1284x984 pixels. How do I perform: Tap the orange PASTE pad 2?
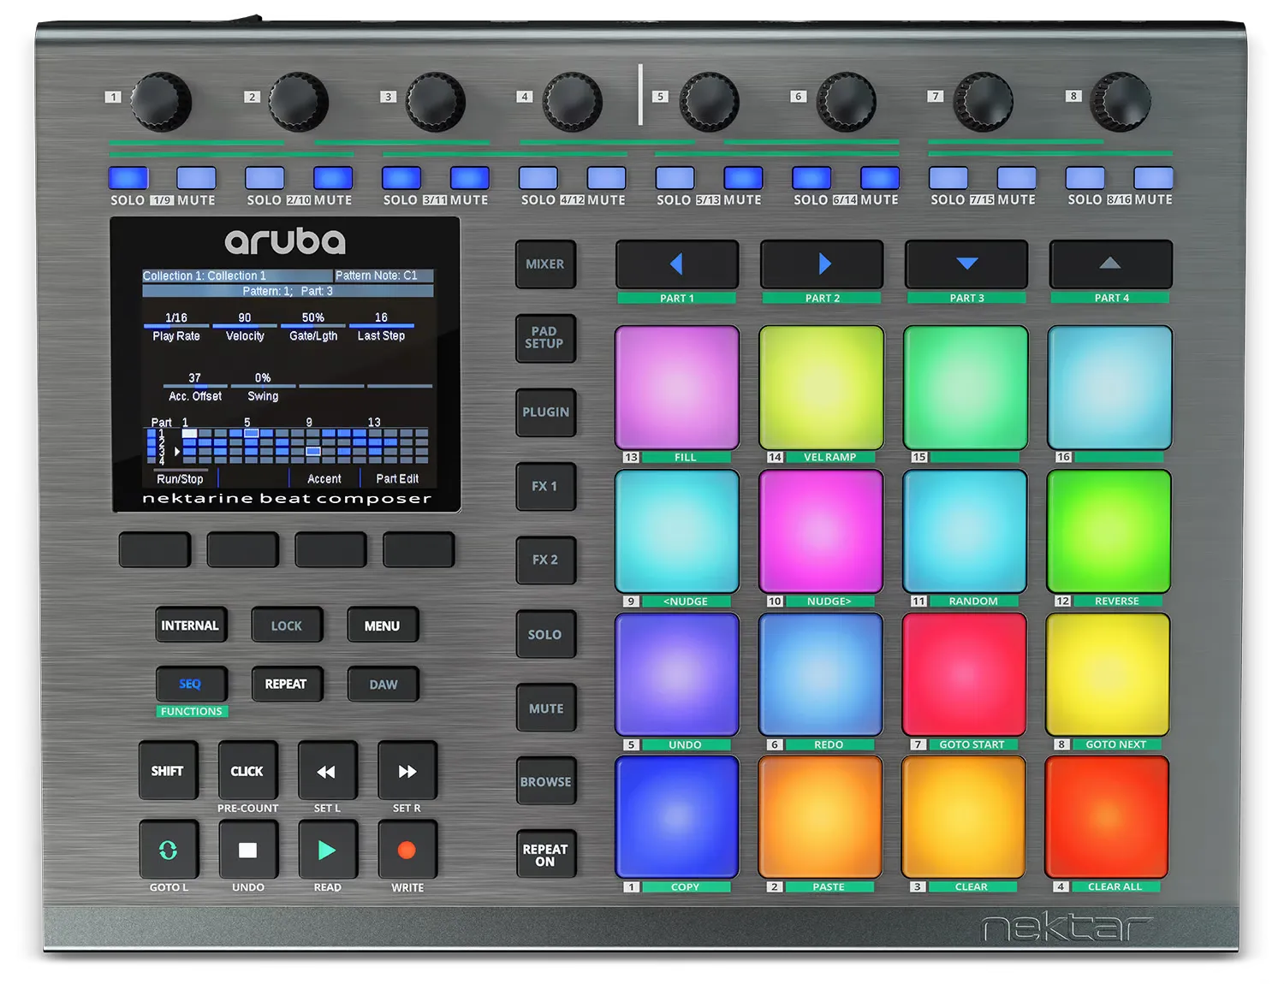(820, 817)
